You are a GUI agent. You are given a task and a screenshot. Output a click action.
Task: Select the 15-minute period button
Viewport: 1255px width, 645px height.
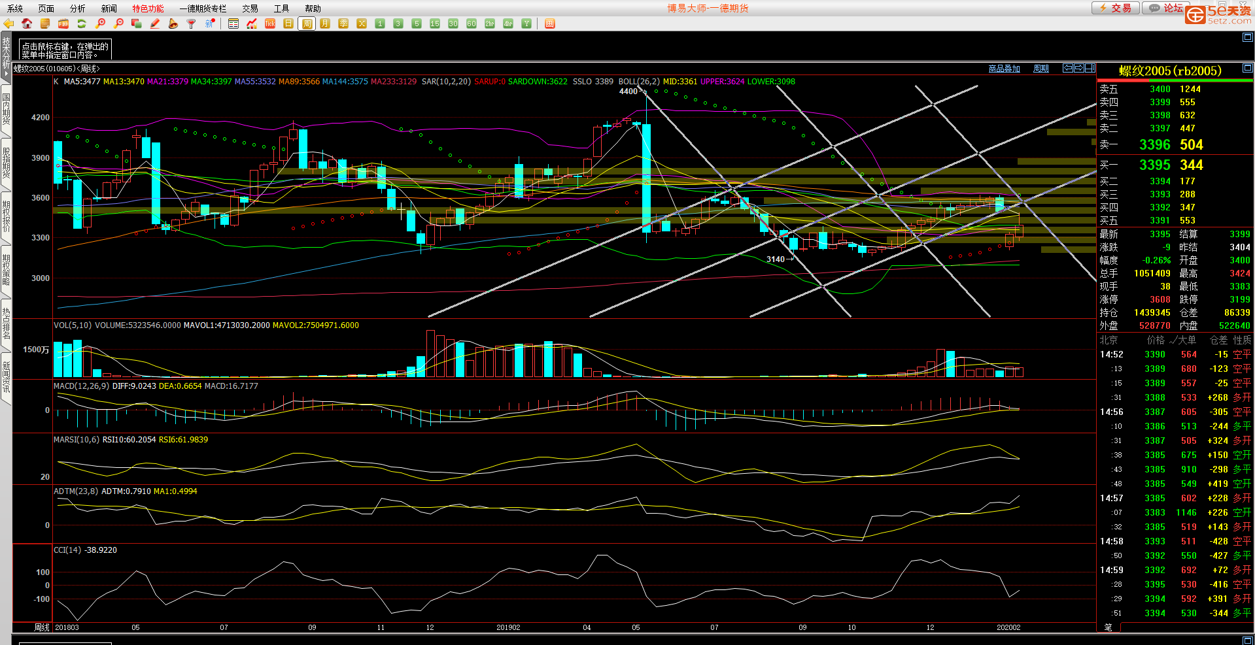(435, 24)
